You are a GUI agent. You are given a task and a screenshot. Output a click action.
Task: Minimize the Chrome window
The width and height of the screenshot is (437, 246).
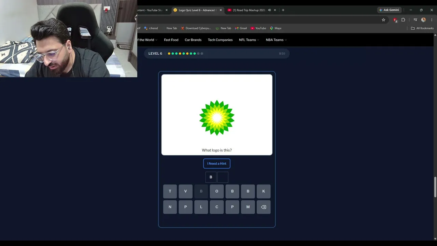point(411,10)
